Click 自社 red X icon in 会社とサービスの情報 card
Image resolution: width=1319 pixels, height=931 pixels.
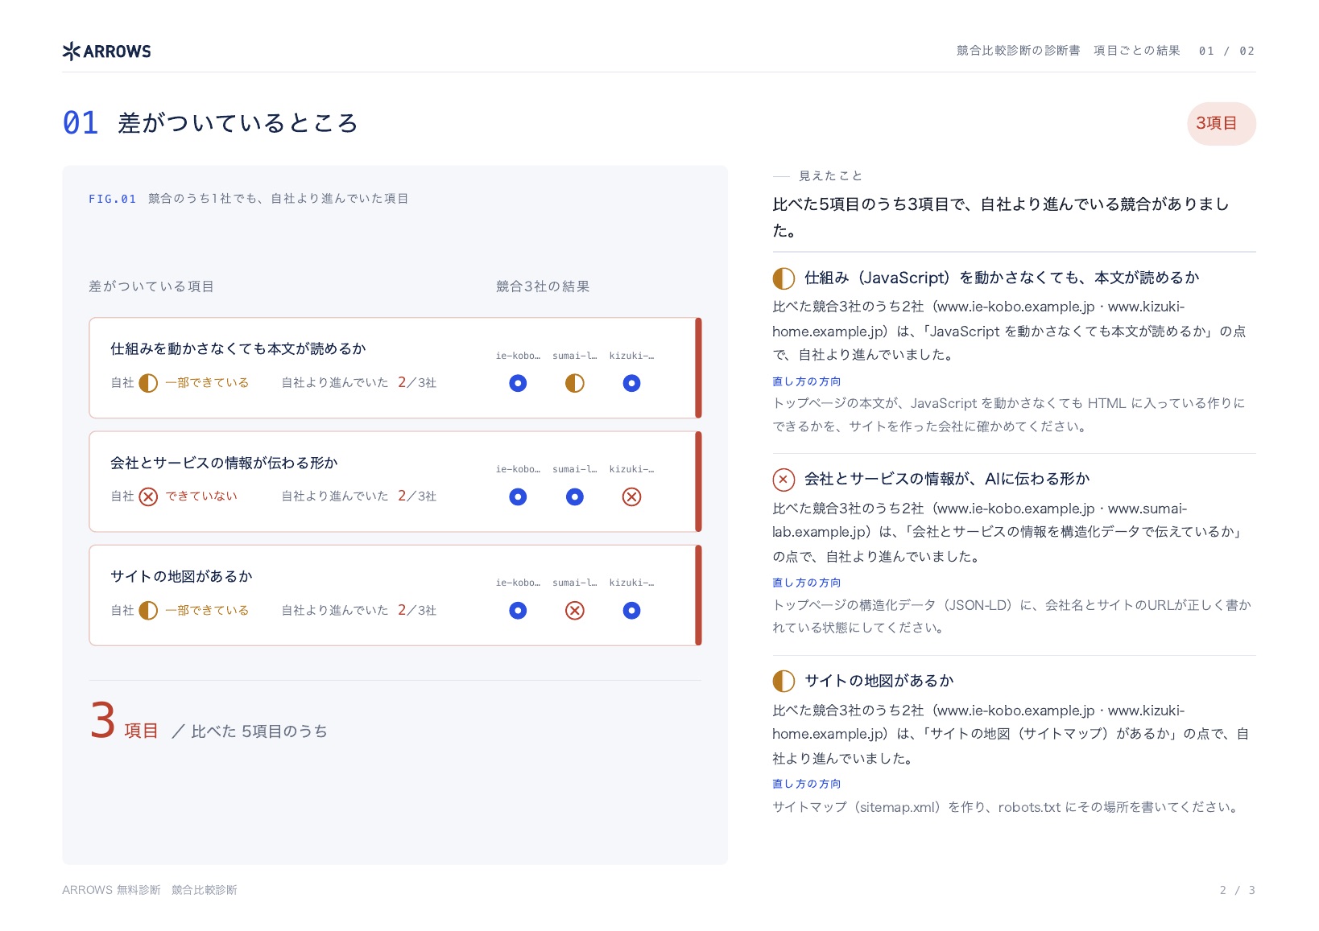point(148,496)
